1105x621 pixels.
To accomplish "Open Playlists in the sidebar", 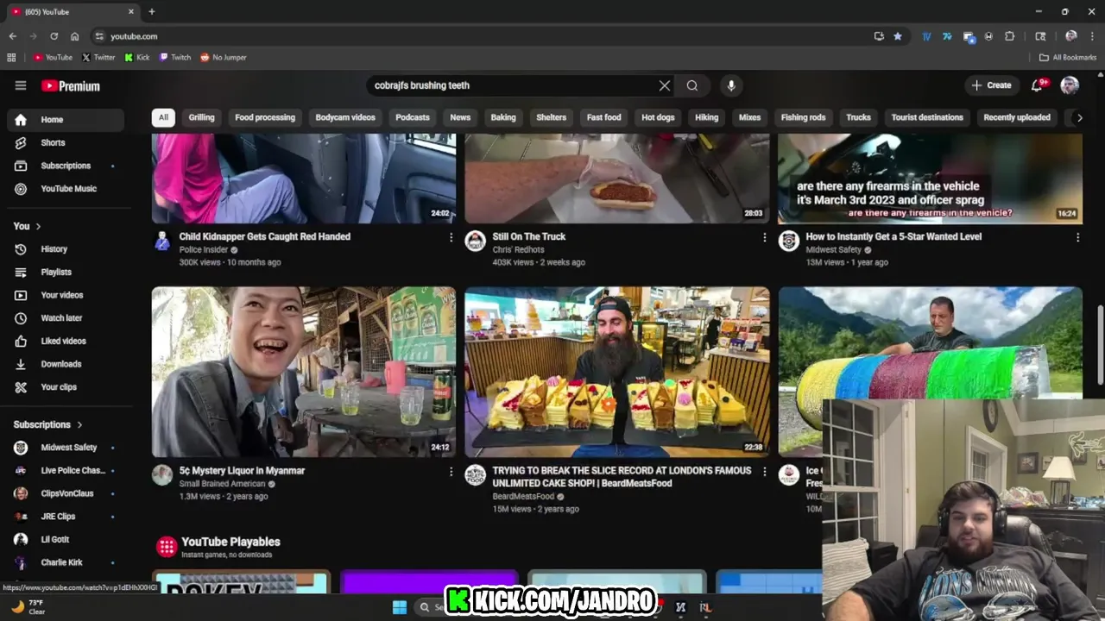I will pyautogui.click(x=66, y=272).
